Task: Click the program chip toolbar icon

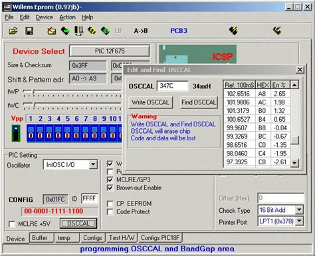Action: 92,31
